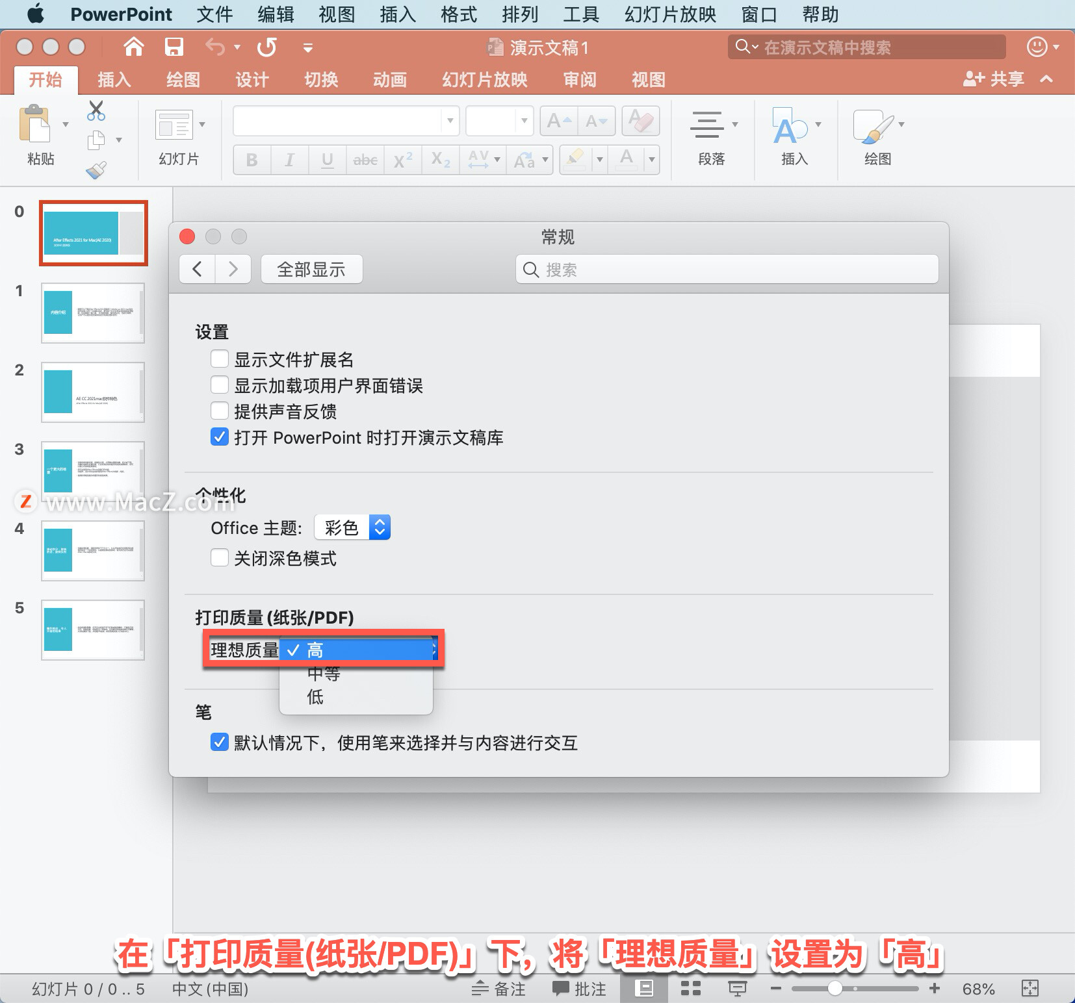Select the Format Painter brush icon
The height and width of the screenshot is (1003, 1075).
click(x=96, y=170)
